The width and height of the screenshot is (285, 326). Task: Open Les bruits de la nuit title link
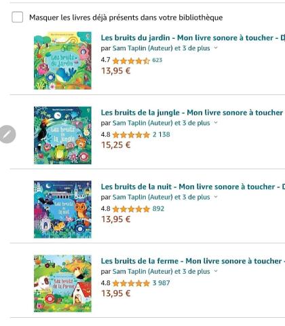pyautogui.click(x=193, y=187)
